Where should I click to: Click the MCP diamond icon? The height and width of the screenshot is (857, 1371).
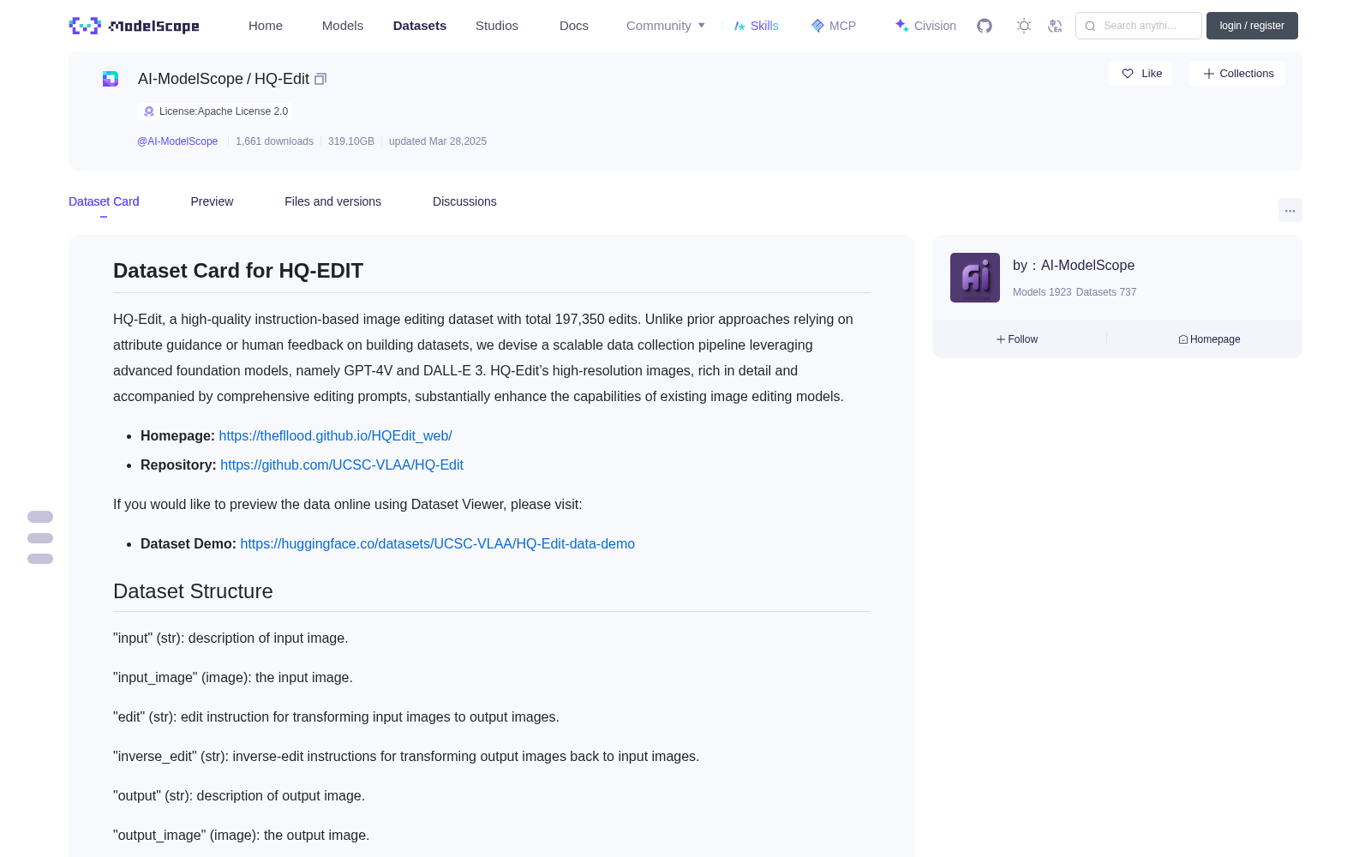(817, 26)
